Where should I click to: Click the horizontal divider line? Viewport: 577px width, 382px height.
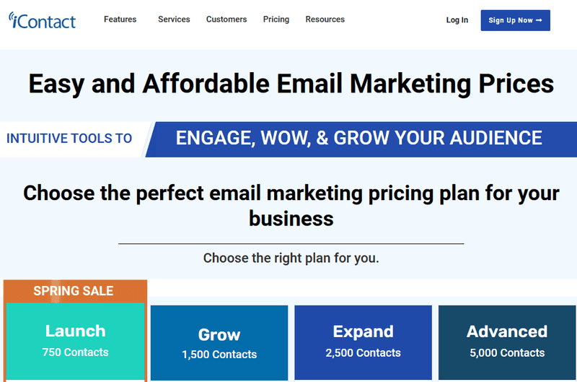[291, 243]
